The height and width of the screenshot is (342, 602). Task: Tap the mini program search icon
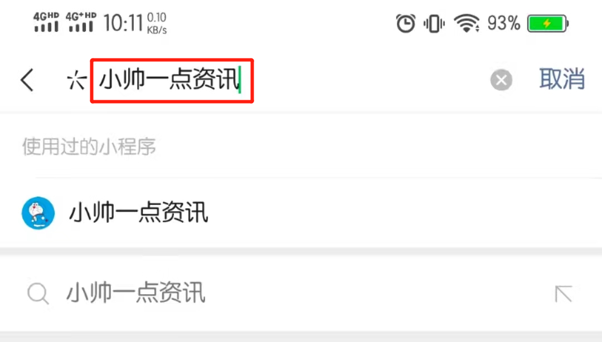click(x=76, y=80)
